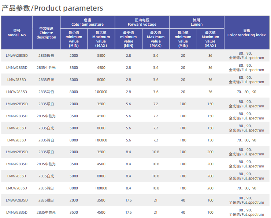Click the first LMCW2835D model cell
Viewport: 271px width, 218px height.
coord(17,92)
